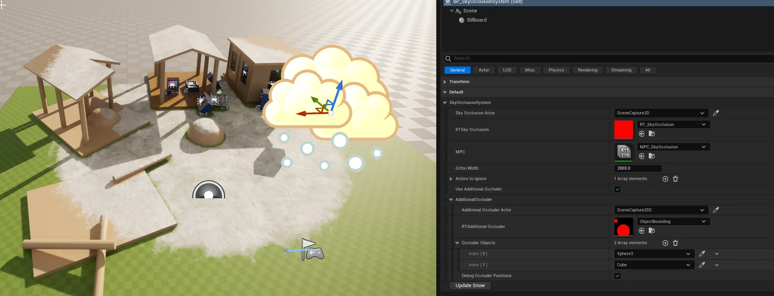Add element to Actors to Ignore array
Viewport: 774px width, 296px height.
(x=665, y=179)
